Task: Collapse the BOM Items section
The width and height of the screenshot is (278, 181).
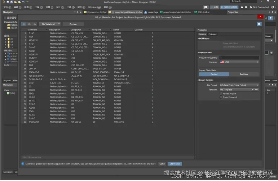Action: click(198, 39)
